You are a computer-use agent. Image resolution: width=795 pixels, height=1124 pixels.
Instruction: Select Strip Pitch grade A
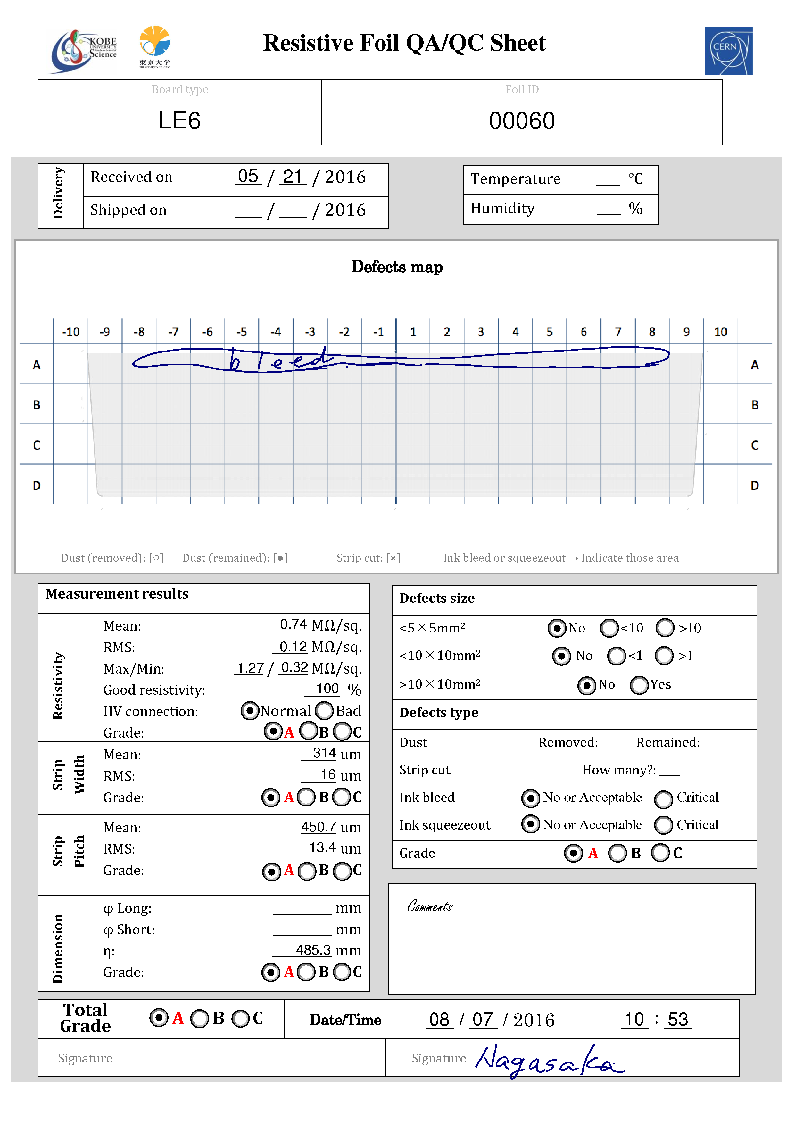click(271, 872)
